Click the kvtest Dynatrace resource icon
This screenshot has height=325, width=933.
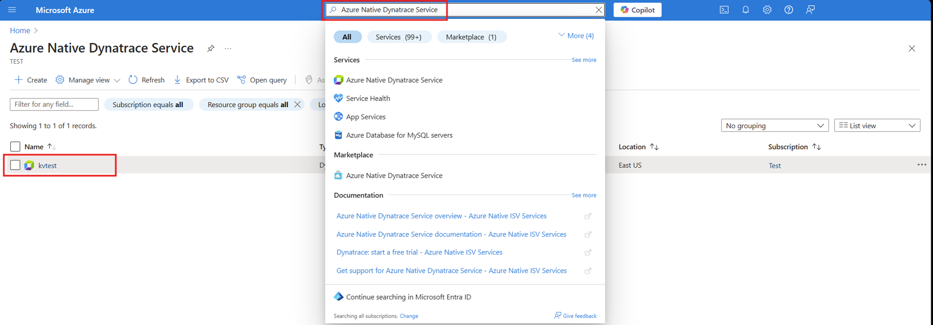click(x=29, y=166)
